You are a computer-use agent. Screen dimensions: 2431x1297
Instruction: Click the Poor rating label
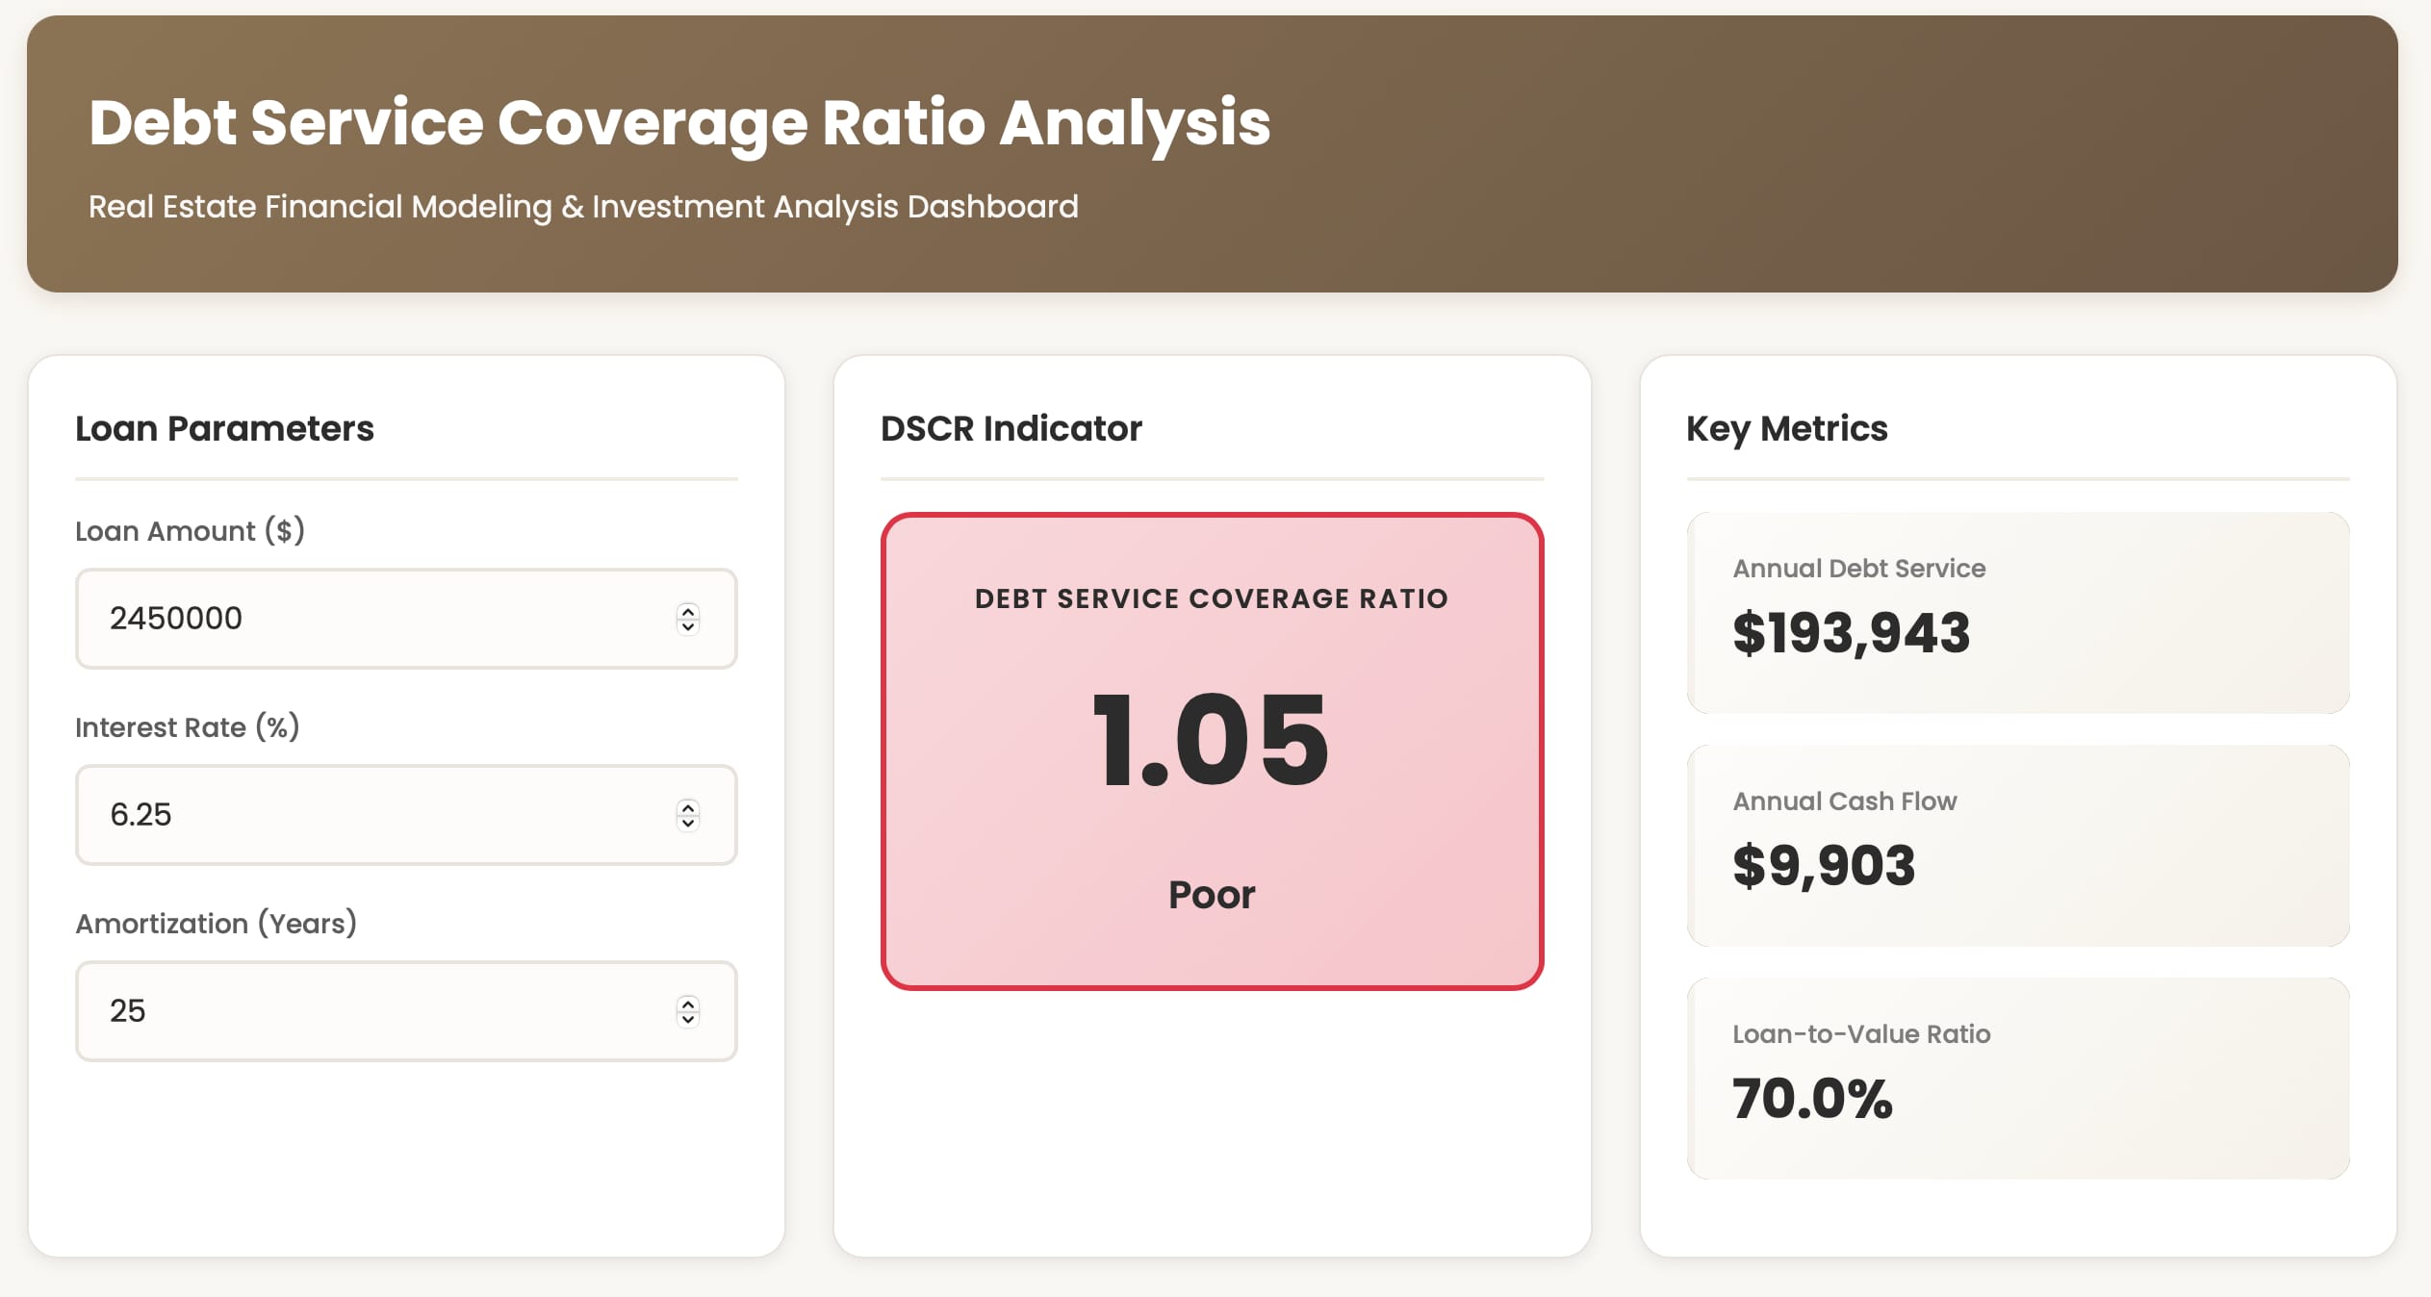pyautogui.click(x=1212, y=895)
